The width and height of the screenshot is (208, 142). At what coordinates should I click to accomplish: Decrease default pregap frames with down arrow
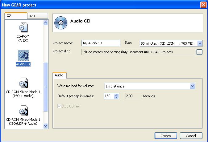point(116,98)
